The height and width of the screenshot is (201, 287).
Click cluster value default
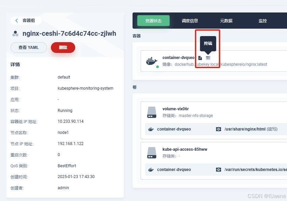pyautogui.click(x=64, y=77)
